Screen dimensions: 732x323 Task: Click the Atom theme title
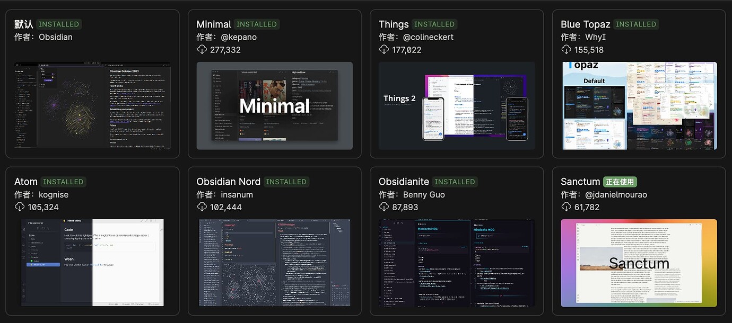coord(26,182)
